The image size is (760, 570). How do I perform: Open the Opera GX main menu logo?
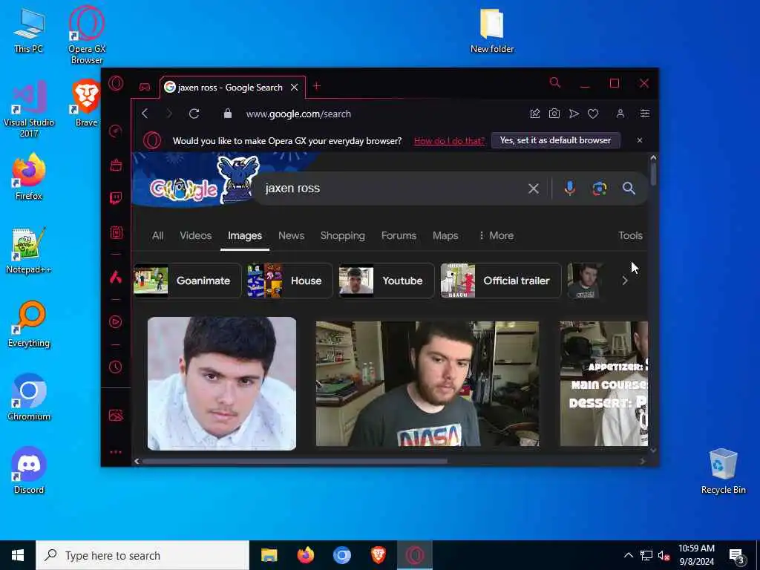[116, 83]
